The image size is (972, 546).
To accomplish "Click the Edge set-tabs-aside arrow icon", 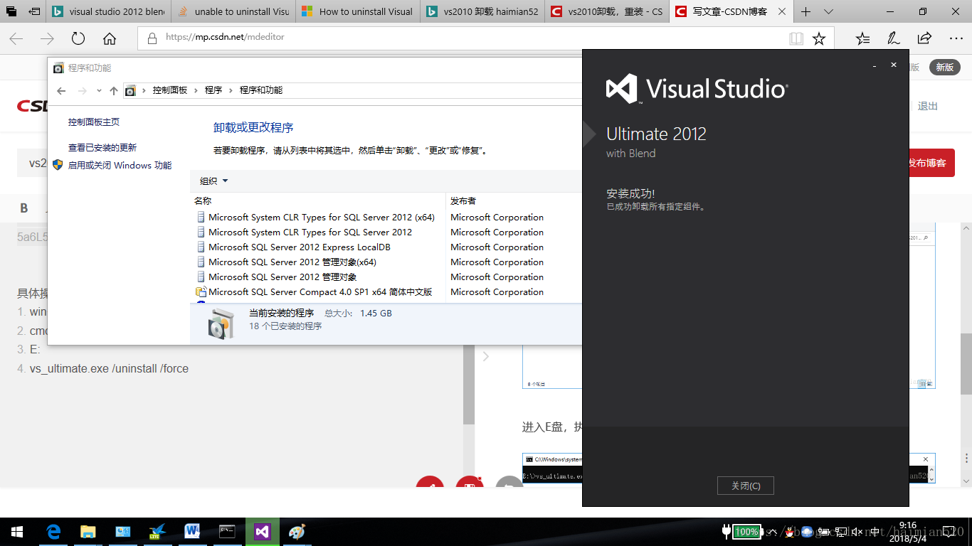I will (x=34, y=11).
